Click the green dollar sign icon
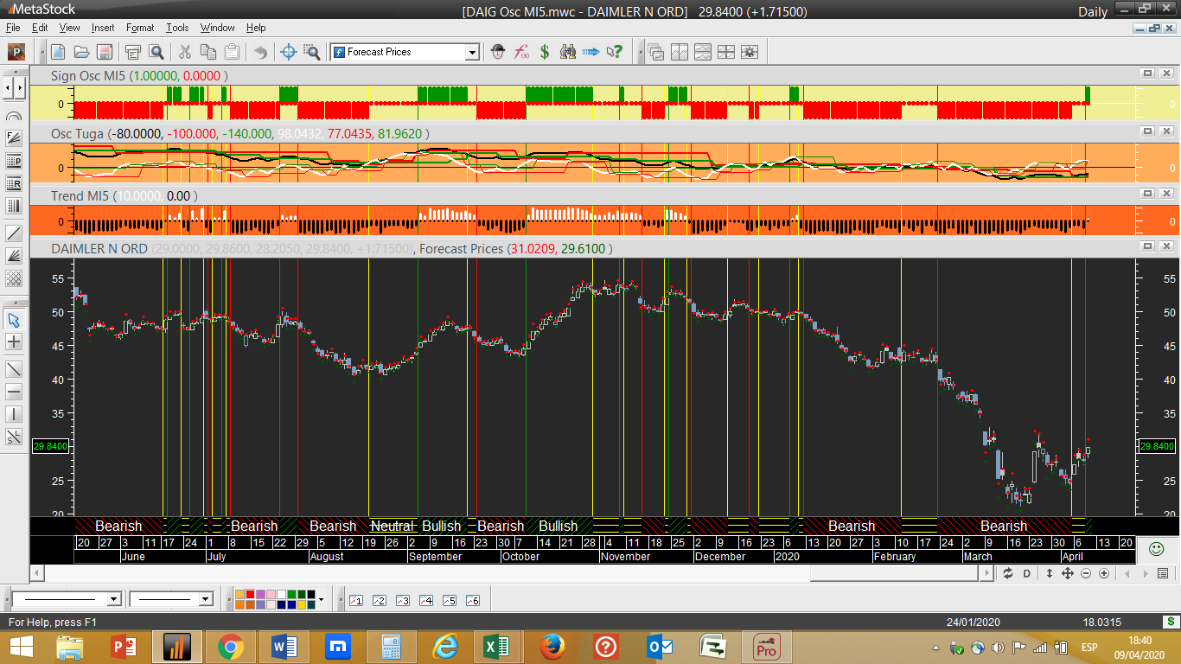 (545, 52)
